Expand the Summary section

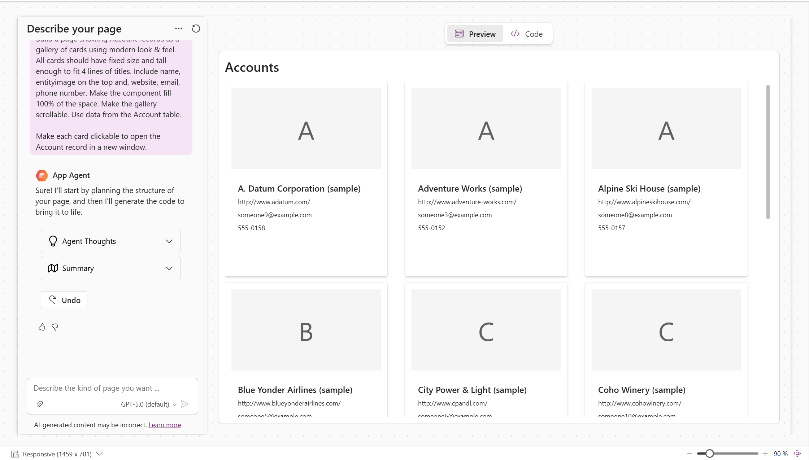coord(169,268)
